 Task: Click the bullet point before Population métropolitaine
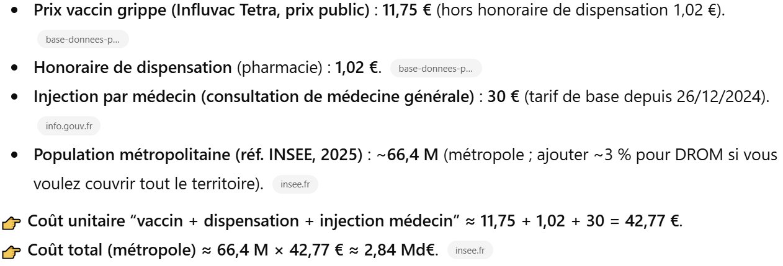pos(14,155)
